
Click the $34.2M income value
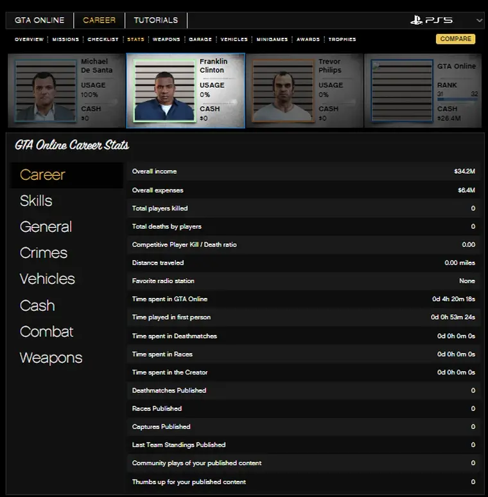(x=464, y=171)
